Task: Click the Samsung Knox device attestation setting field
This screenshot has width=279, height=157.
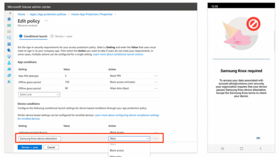Action: pos(40,138)
